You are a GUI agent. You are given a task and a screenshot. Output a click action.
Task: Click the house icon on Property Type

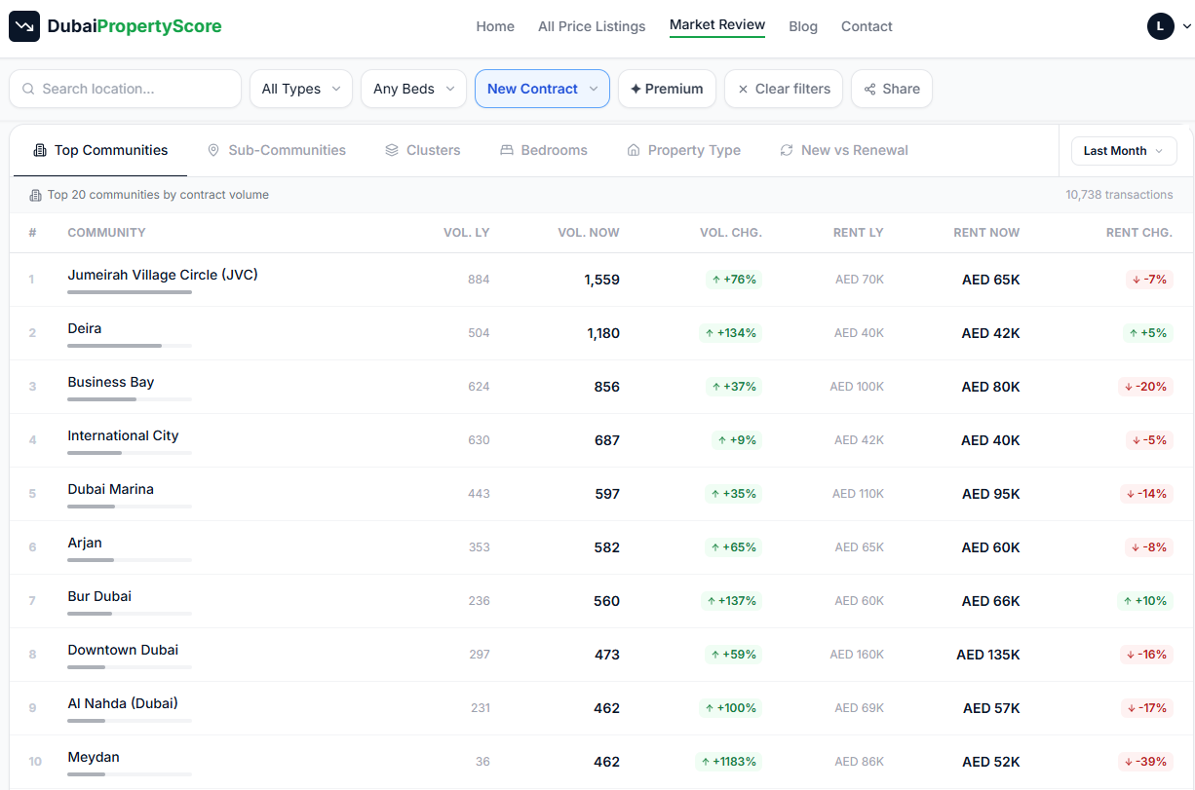634,150
